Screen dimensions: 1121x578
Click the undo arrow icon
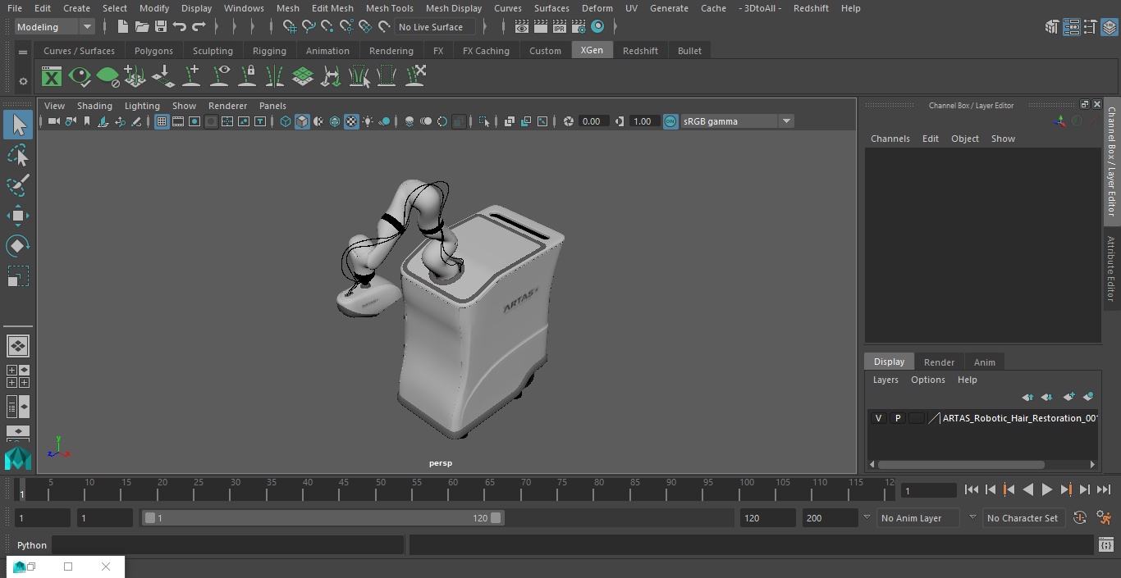(x=180, y=27)
